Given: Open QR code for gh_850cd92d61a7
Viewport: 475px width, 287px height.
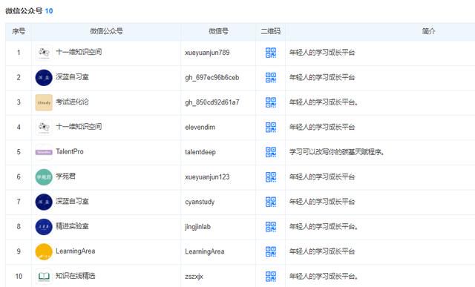Looking at the screenshot, I should 270,102.
